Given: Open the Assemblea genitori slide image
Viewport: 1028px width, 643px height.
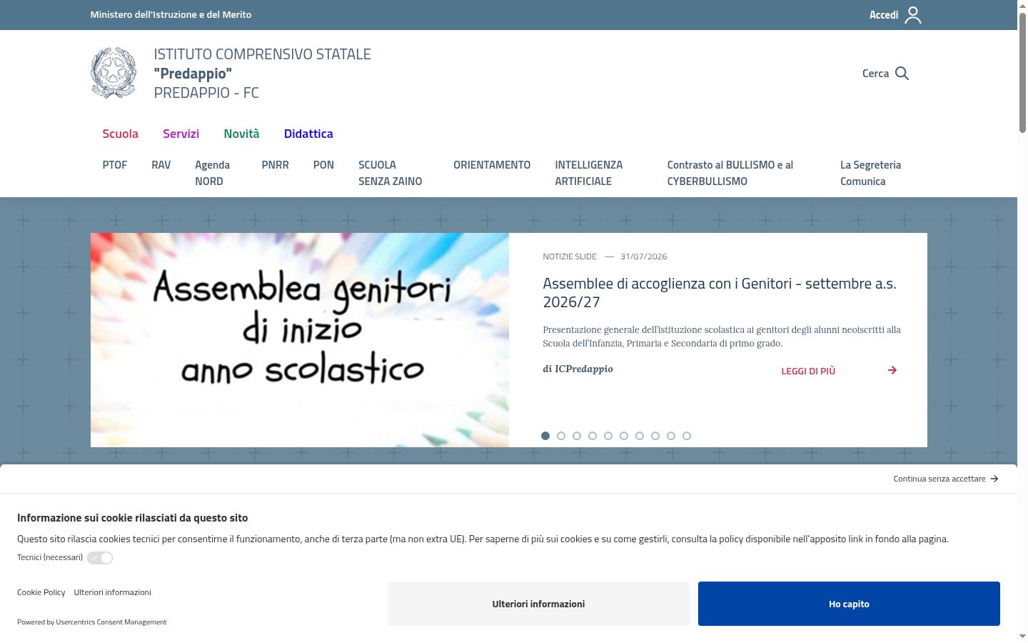Looking at the screenshot, I should click(300, 340).
